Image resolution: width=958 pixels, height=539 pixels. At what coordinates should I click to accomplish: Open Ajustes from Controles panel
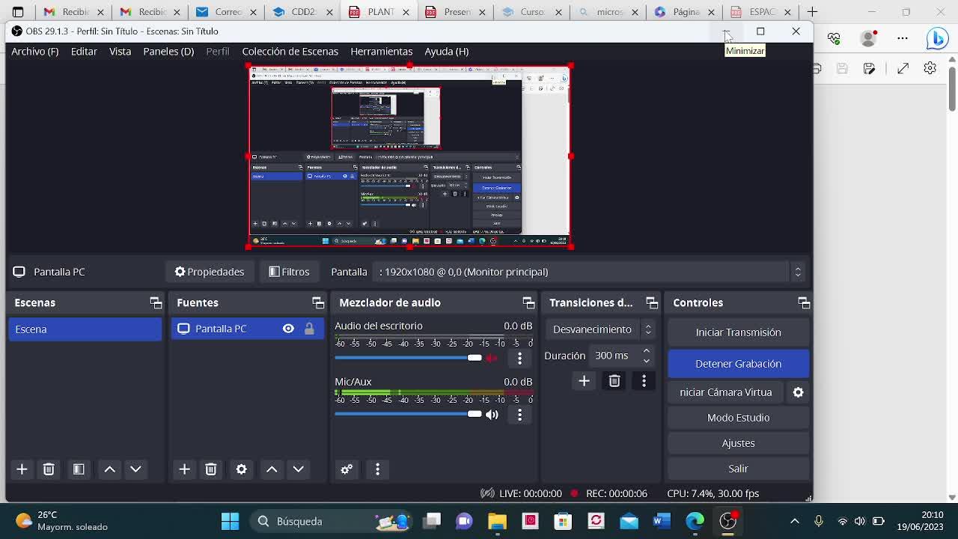tap(738, 443)
